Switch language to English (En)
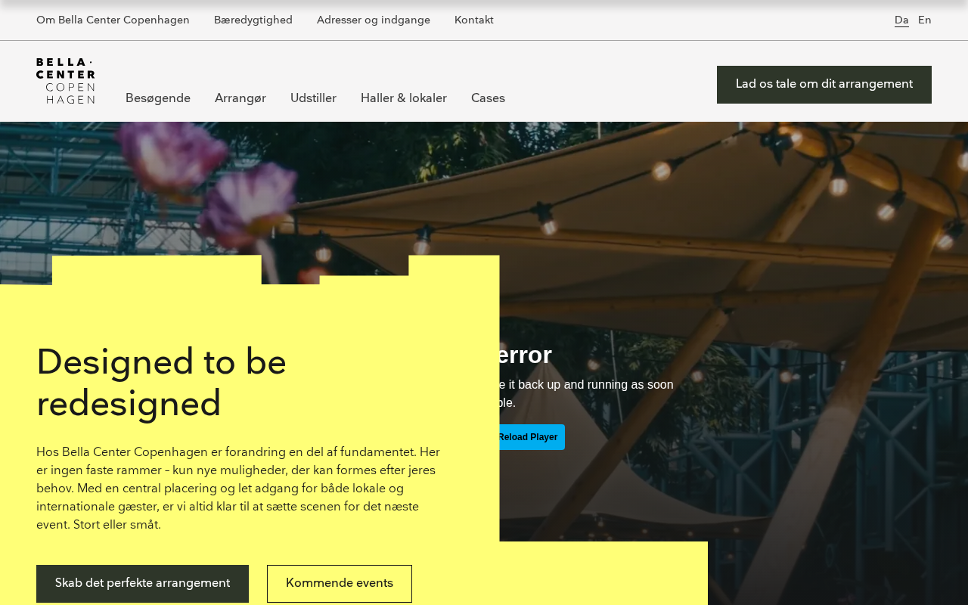 [924, 20]
